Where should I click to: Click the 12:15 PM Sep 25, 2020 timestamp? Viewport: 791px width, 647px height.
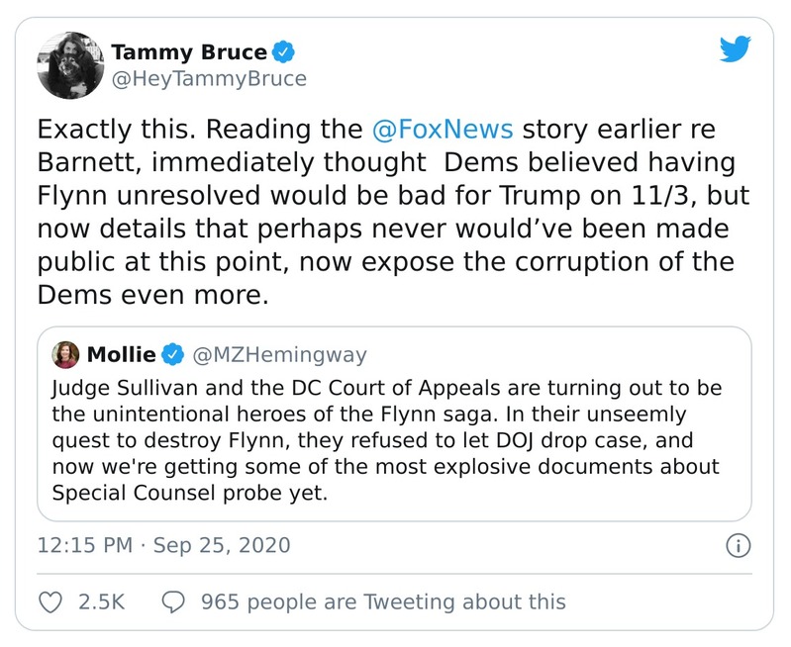pos(164,545)
